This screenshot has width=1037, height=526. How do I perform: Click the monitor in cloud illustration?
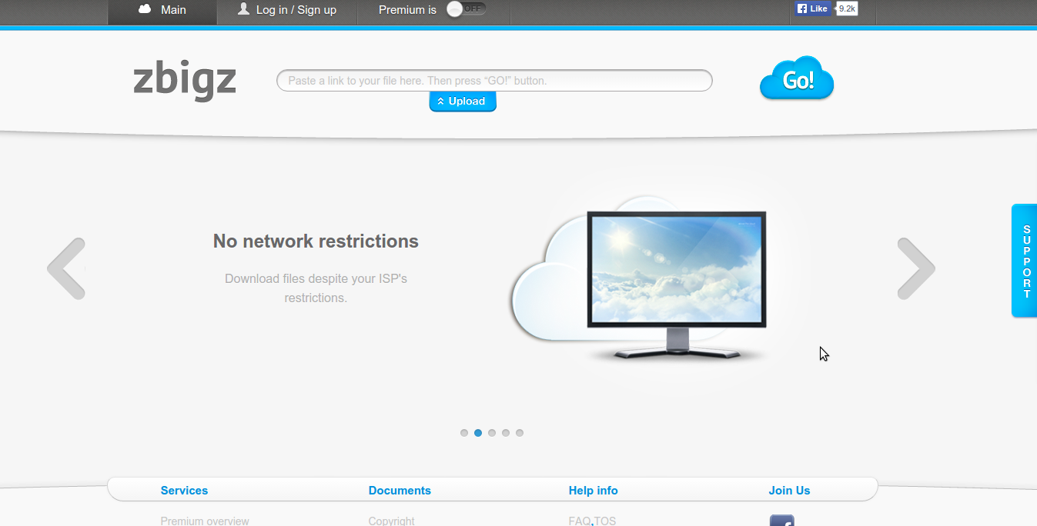point(677,285)
